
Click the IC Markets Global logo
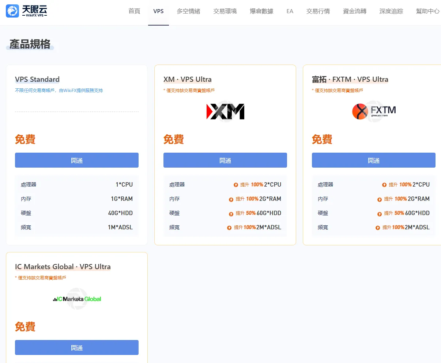(x=77, y=299)
